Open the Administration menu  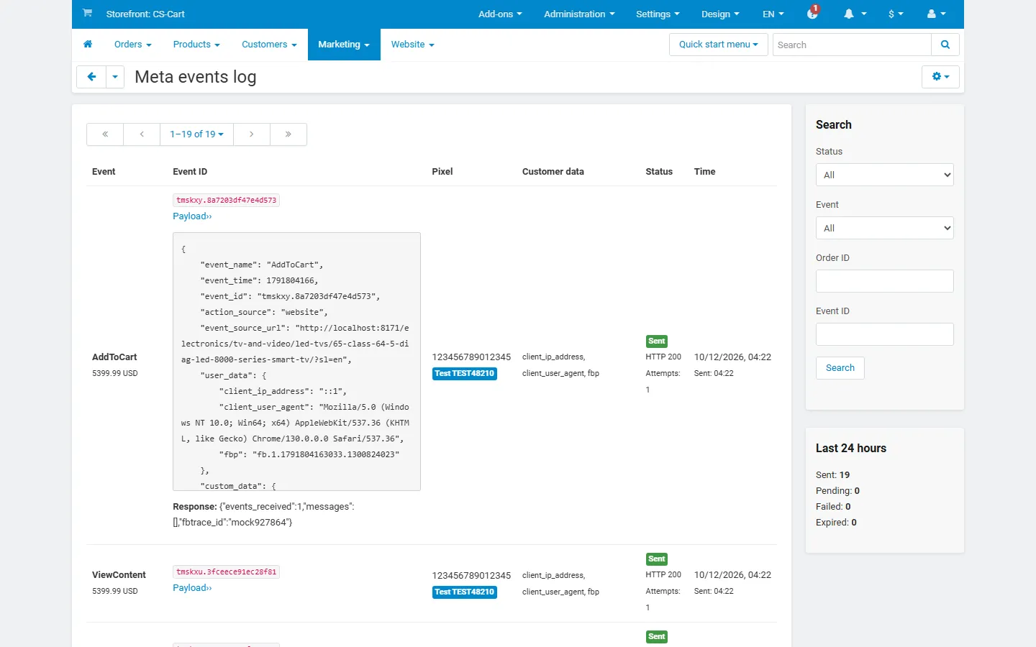pos(579,14)
